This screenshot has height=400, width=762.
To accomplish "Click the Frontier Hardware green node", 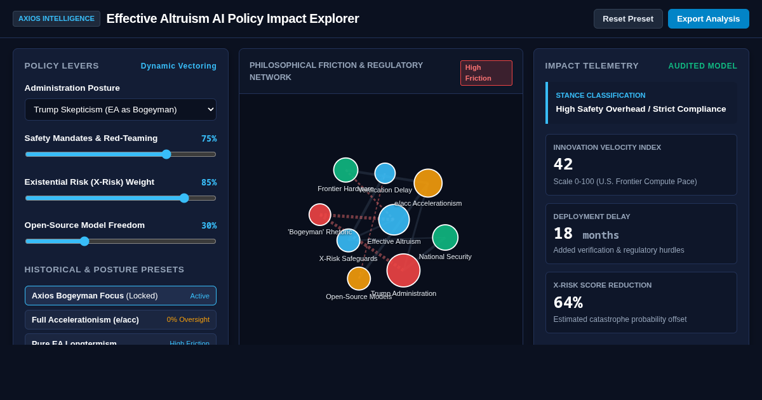I will [345, 170].
